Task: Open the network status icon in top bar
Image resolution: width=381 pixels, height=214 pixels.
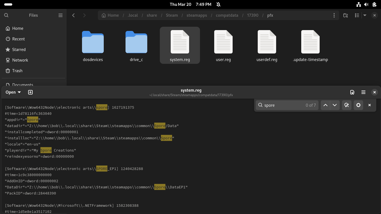Action: 359,4
